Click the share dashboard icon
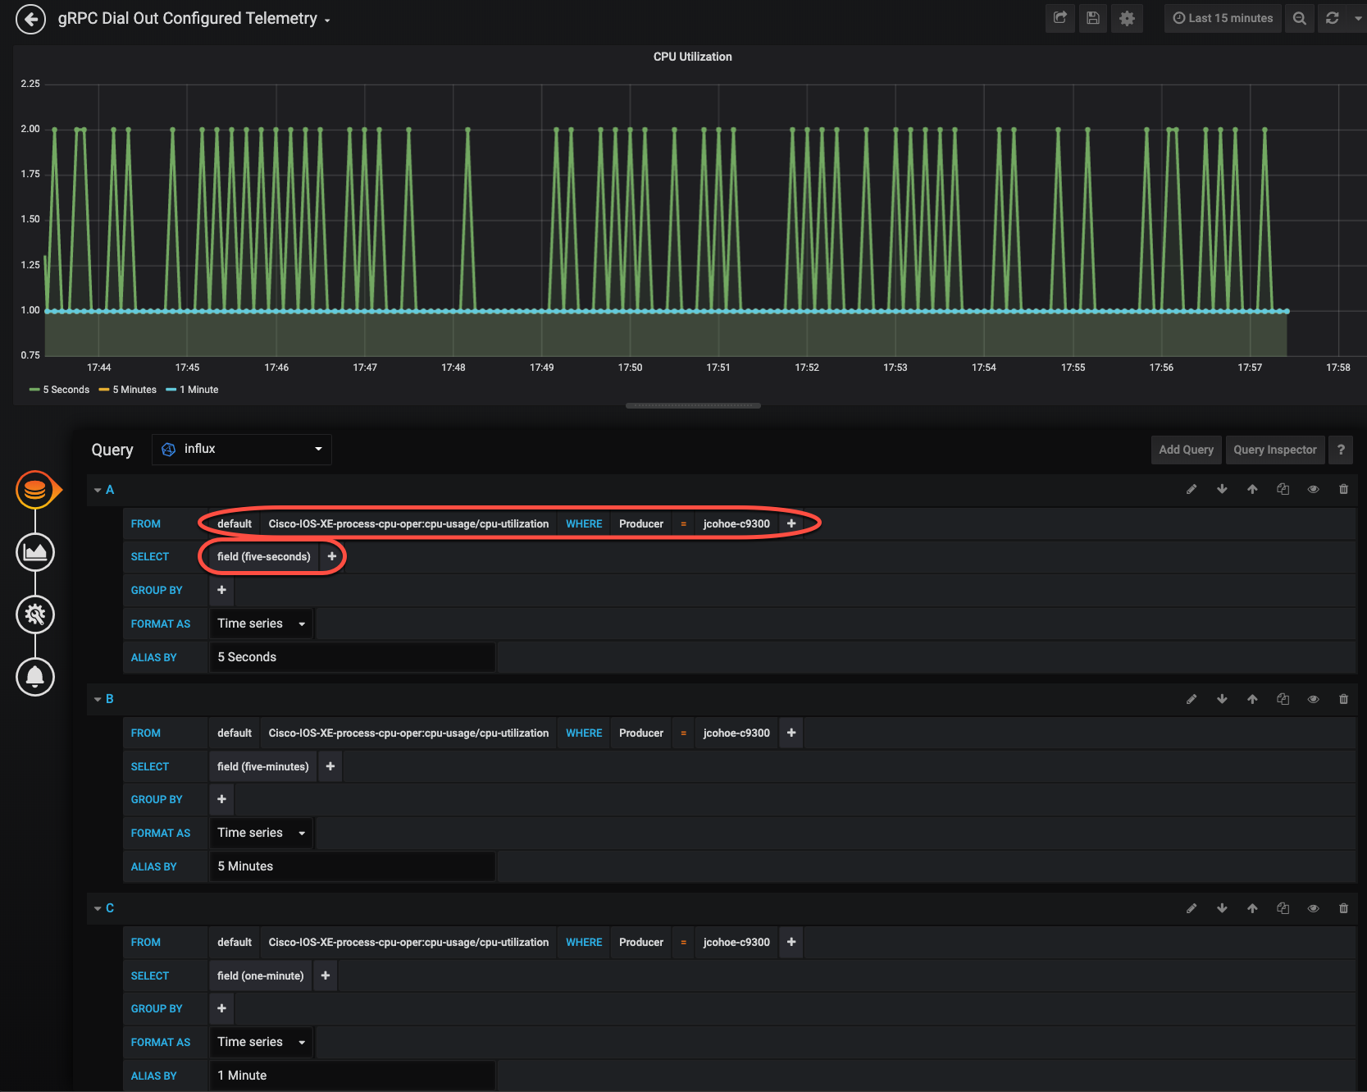 pos(1059,18)
